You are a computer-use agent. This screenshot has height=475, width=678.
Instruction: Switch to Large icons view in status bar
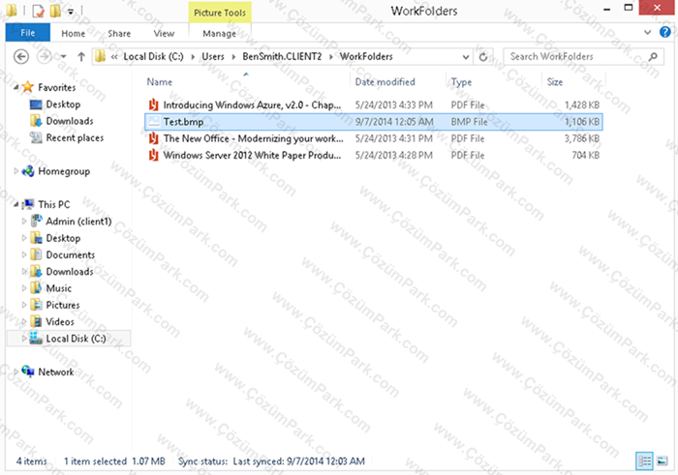click(x=662, y=461)
